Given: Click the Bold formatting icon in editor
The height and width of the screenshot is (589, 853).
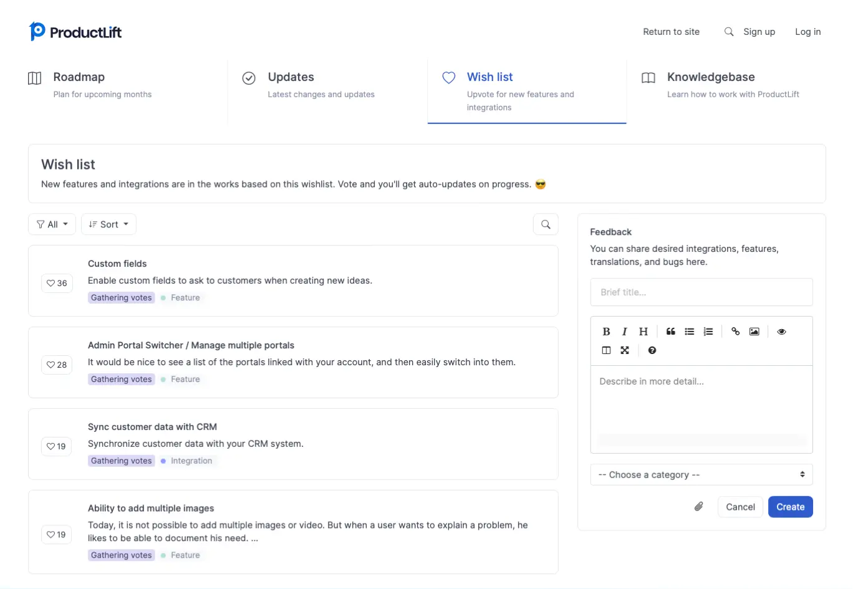Looking at the screenshot, I should point(606,332).
